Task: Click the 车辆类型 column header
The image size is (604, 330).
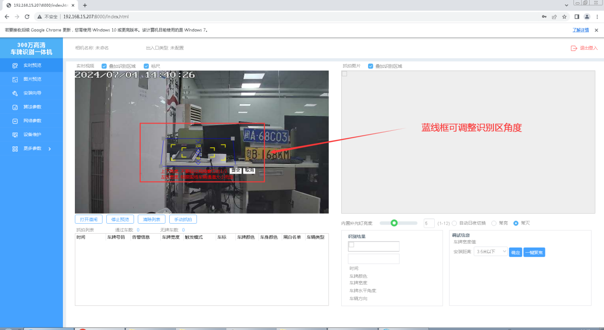Action: click(315, 237)
